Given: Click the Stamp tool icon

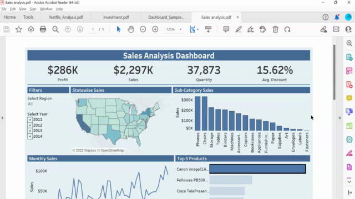Looking at the screenshot, I should pyautogui.click(x=263, y=29).
